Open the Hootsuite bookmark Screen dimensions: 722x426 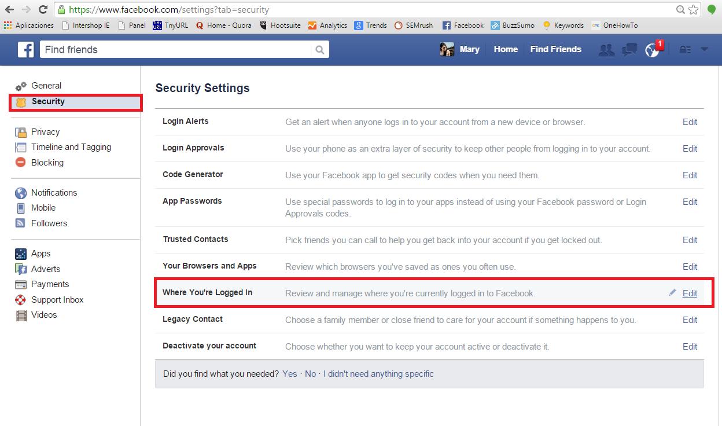[280, 25]
